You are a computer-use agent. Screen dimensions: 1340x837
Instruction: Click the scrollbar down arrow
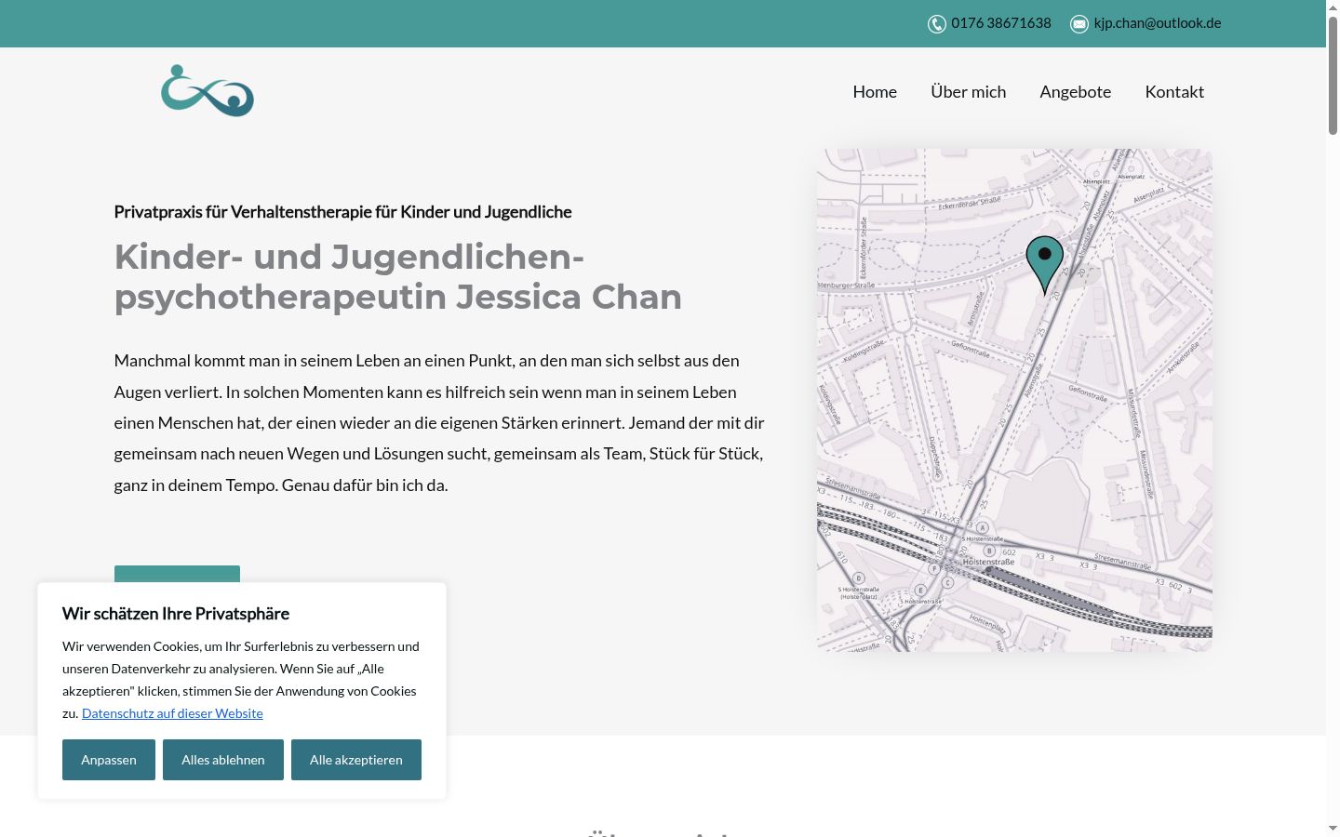pos(1333,828)
